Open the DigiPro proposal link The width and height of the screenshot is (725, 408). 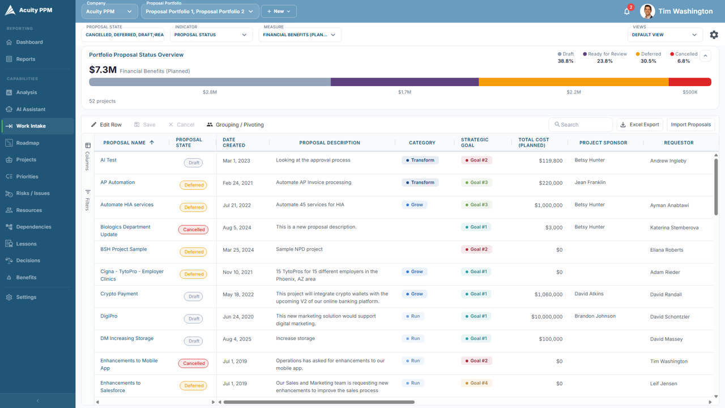(109, 316)
